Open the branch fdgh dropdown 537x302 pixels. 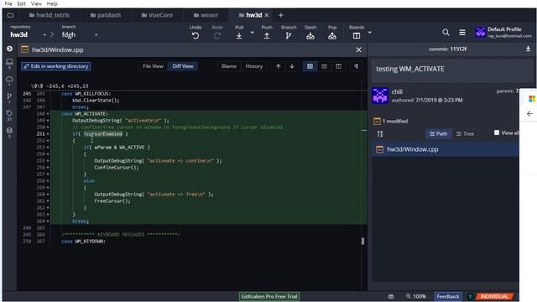click(96, 35)
